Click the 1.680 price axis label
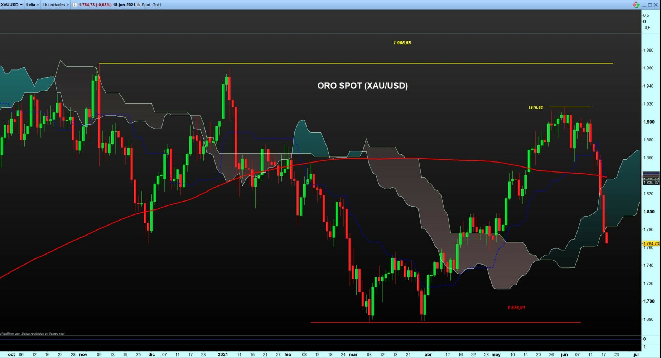661x358 pixels. 649,319
